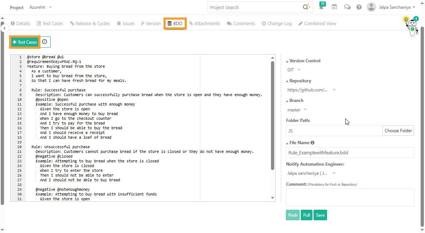This screenshot has width=425, height=233.
Task: Click the Push button
Action: tap(292, 215)
